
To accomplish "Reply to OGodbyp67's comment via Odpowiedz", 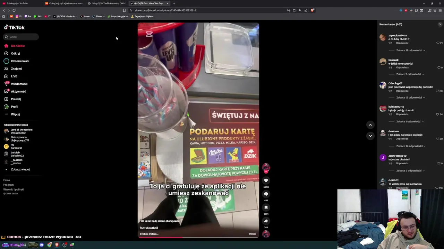I will pos(402,91).
